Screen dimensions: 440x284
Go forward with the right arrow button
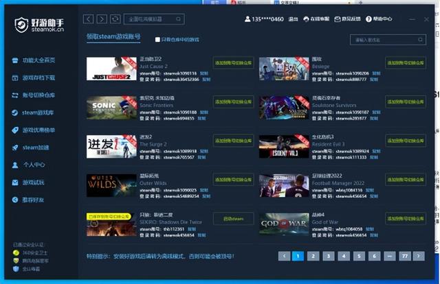[102, 19]
